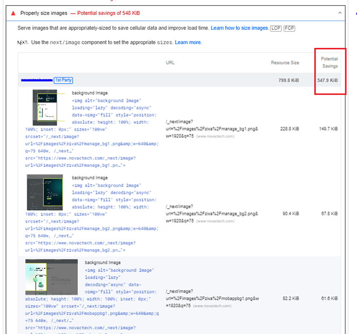357x334 pixels.
Task: Click the LCP metric badge
Action: pyautogui.click(x=276, y=28)
